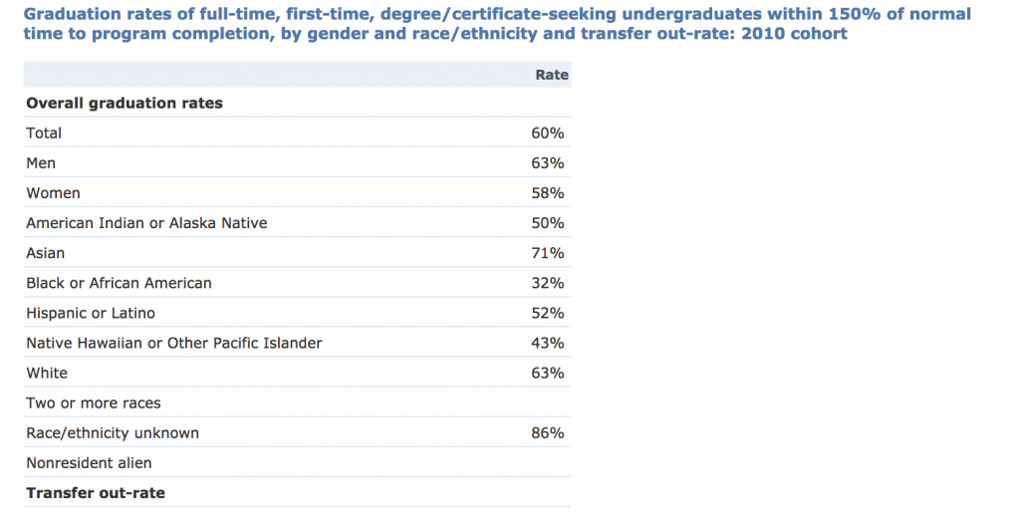This screenshot has width=1020, height=519.
Task: Select the Transfer out-rate heading
Action: [x=96, y=493]
